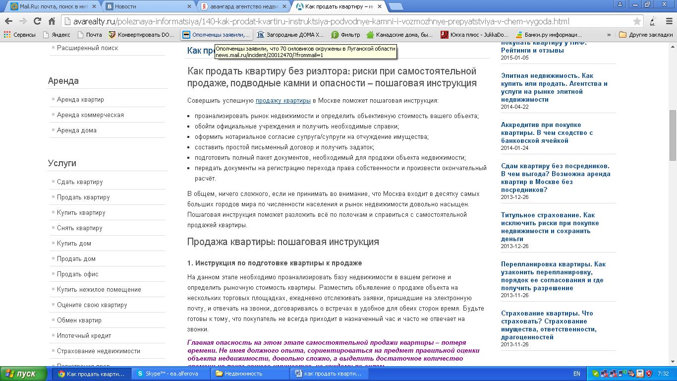Open the Банки.ру информаци... bookmark
This screenshot has width=677, height=381.
click(x=549, y=35)
